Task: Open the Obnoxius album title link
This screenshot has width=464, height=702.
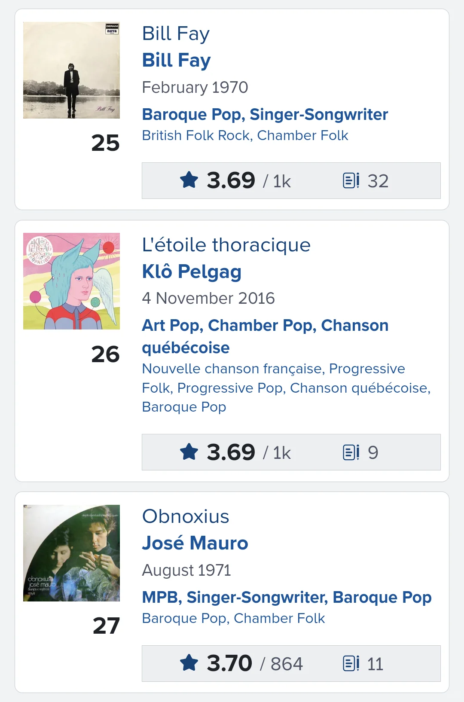Action: click(x=186, y=516)
